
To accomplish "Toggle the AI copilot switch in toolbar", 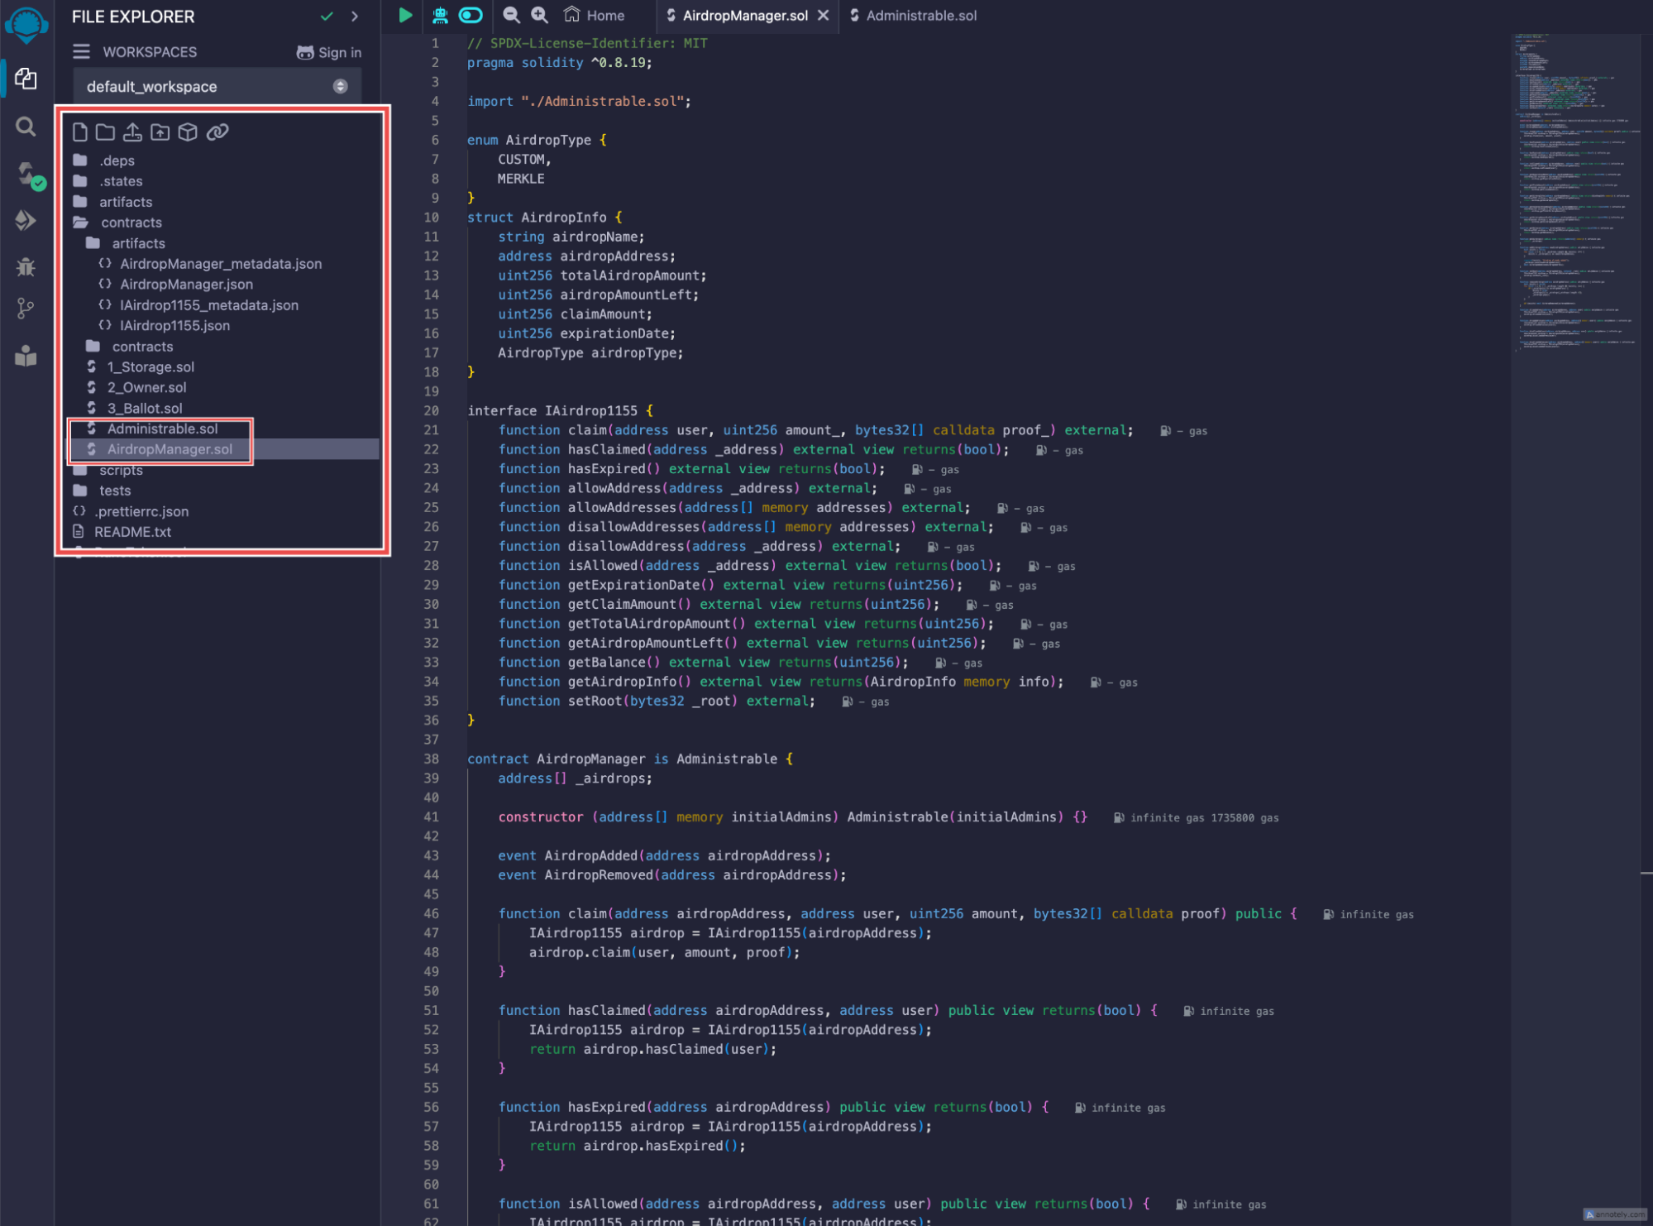I will [x=471, y=15].
